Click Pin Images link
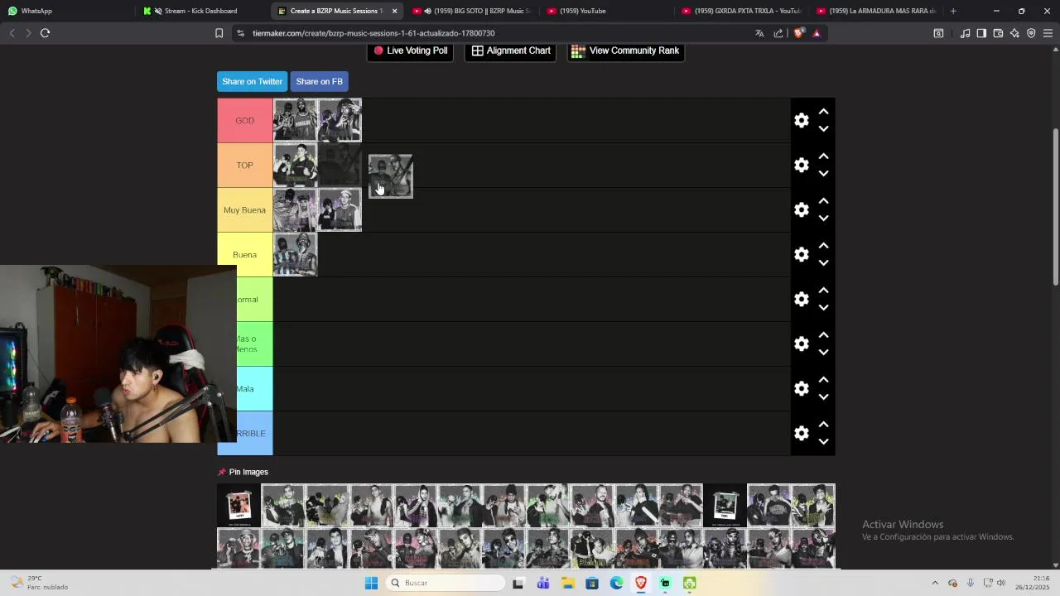Image resolution: width=1060 pixels, height=596 pixels. pyautogui.click(x=243, y=472)
